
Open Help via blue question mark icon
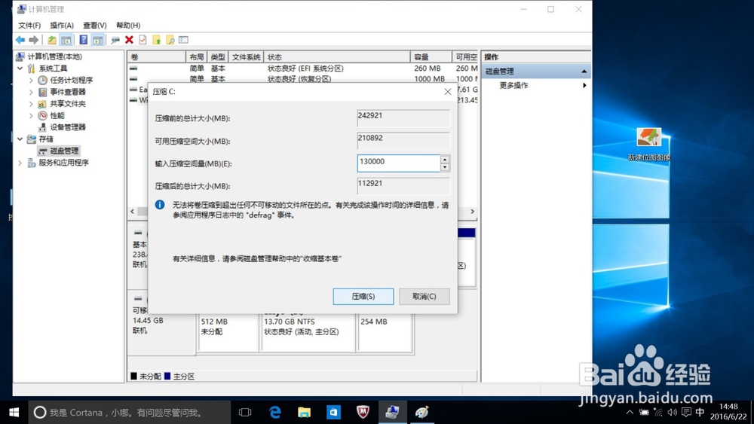84,40
